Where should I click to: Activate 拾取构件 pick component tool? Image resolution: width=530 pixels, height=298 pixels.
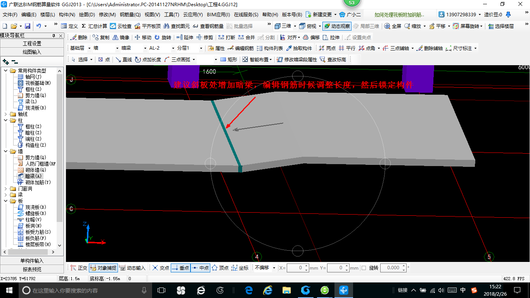pyautogui.click(x=299, y=48)
